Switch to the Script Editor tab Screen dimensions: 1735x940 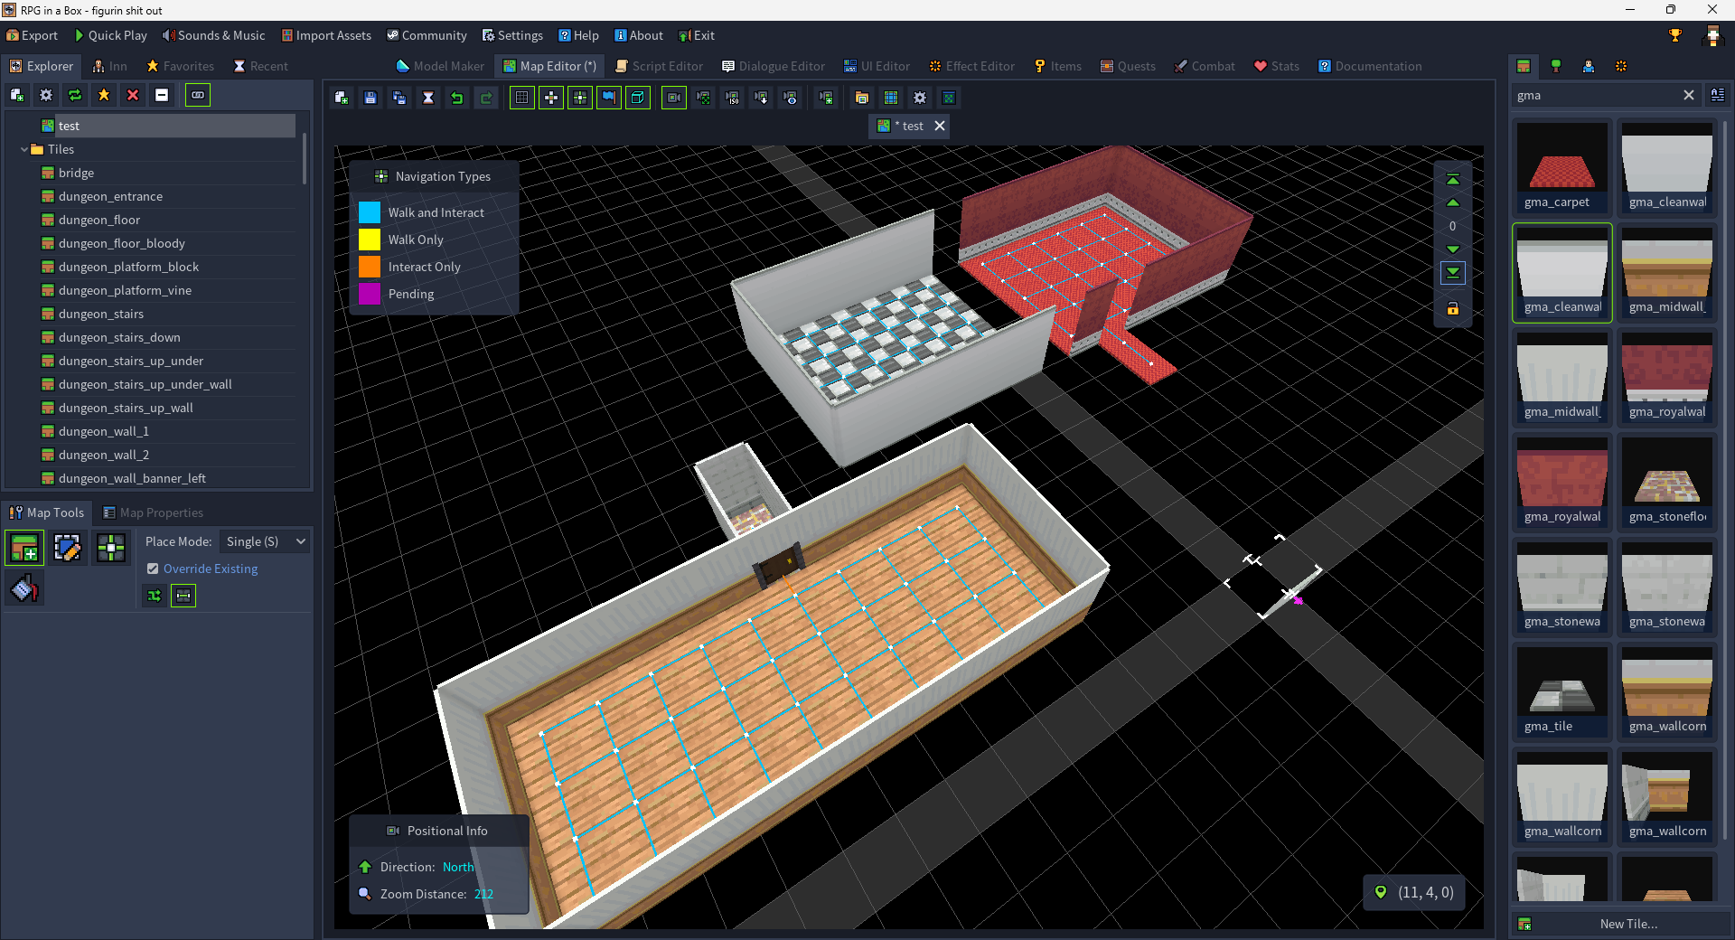coord(659,66)
